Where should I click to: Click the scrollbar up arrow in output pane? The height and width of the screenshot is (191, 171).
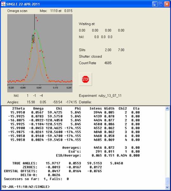pos(167,109)
